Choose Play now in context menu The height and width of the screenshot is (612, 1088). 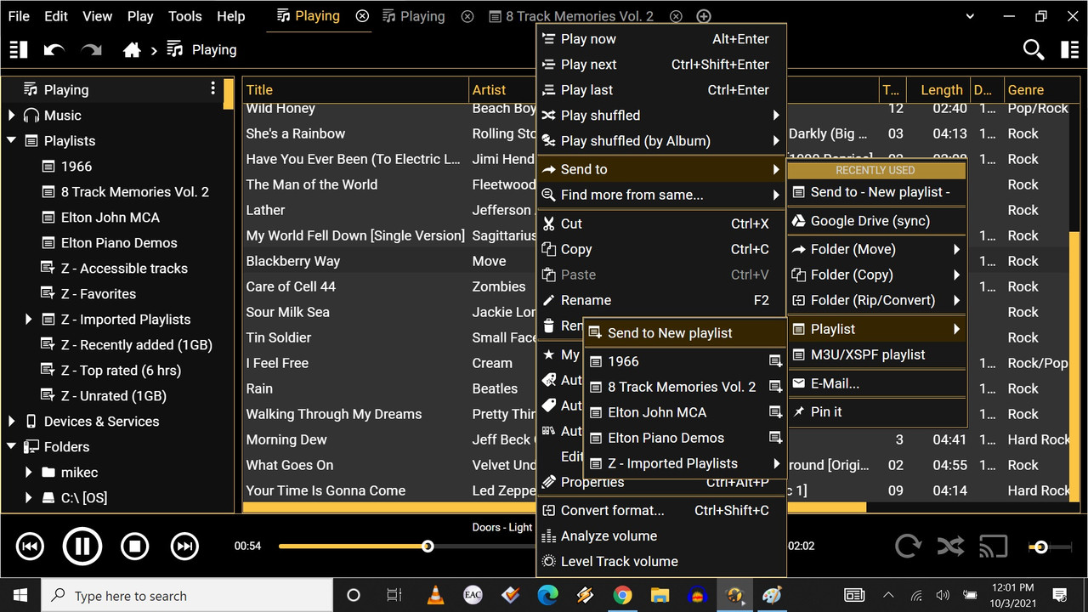661,38
